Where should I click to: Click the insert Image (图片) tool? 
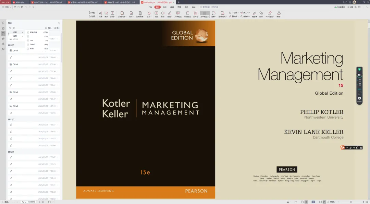click(107, 14)
